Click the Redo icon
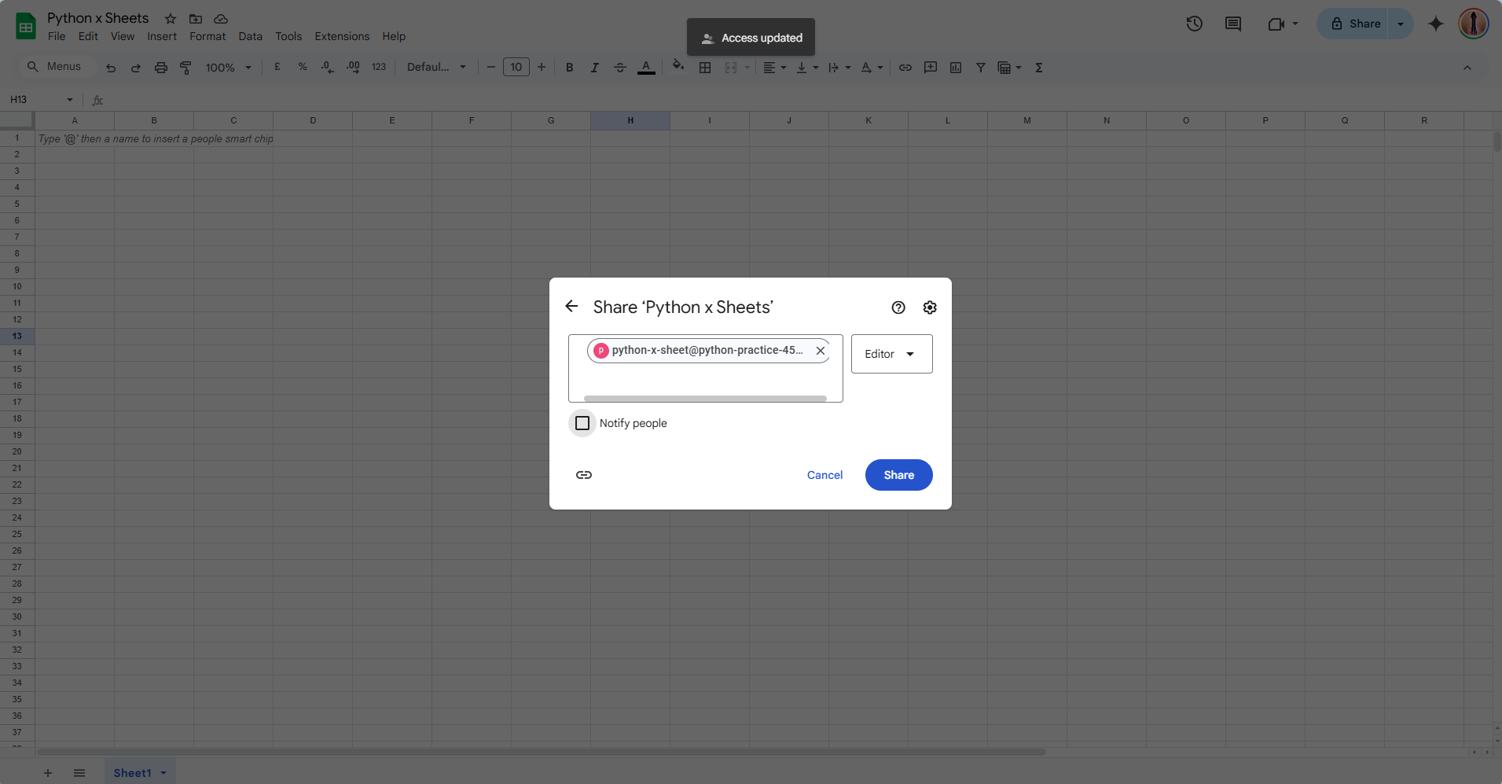 (x=136, y=68)
